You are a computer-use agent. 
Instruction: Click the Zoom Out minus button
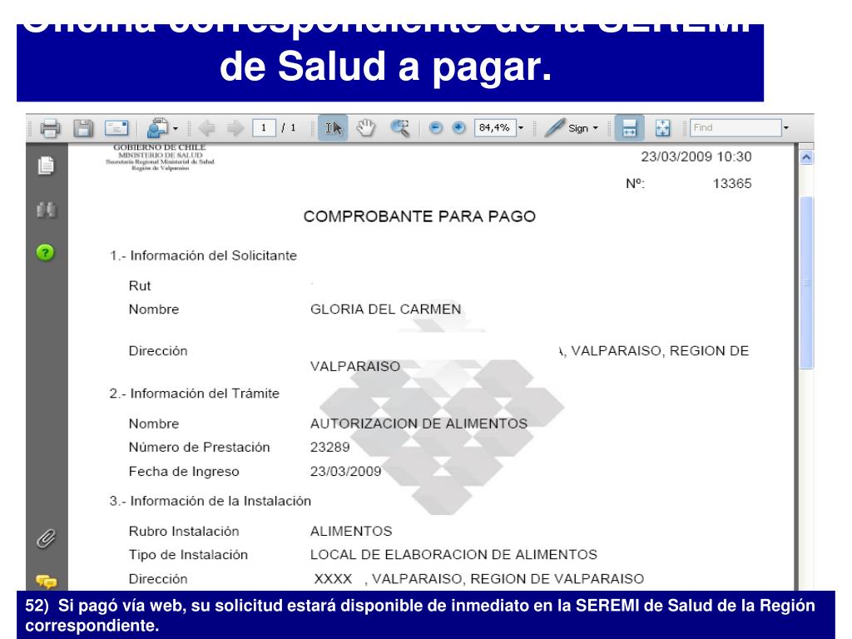pyautogui.click(x=435, y=127)
